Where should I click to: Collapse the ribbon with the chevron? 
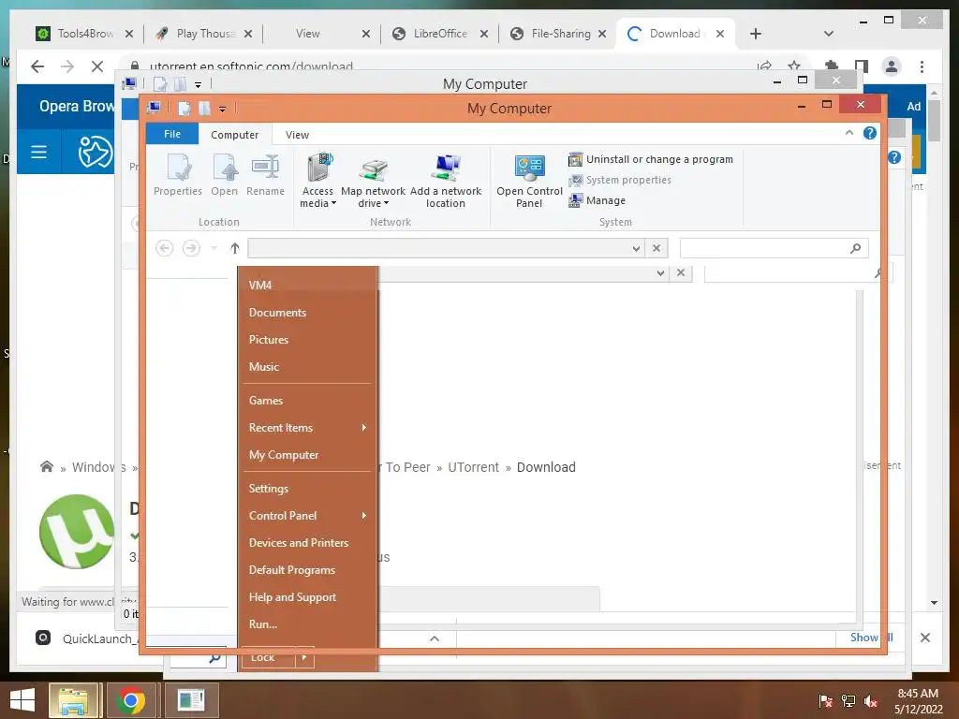(x=848, y=133)
